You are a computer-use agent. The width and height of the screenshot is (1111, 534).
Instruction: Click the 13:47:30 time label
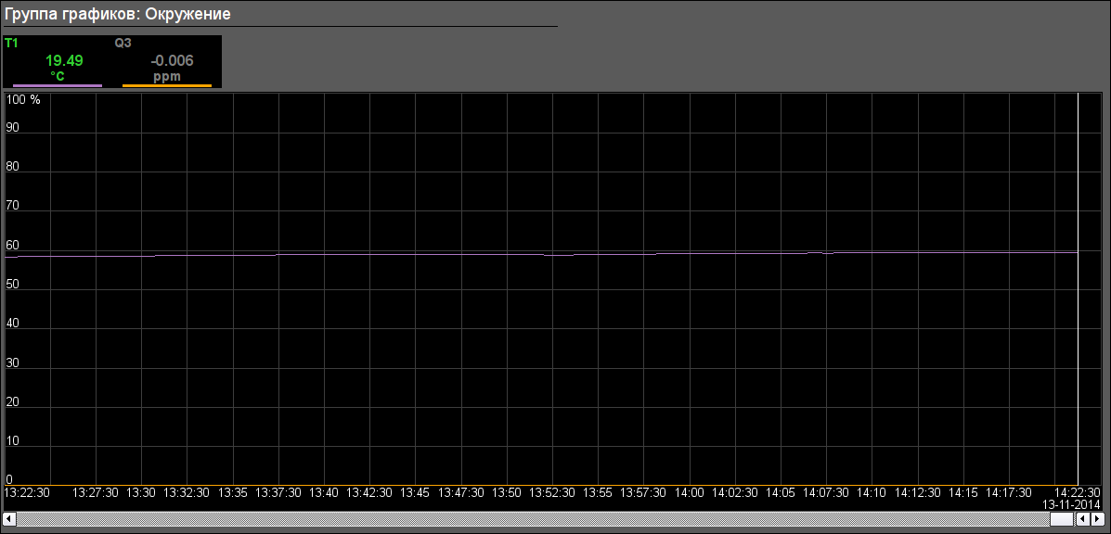coord(461,492)
